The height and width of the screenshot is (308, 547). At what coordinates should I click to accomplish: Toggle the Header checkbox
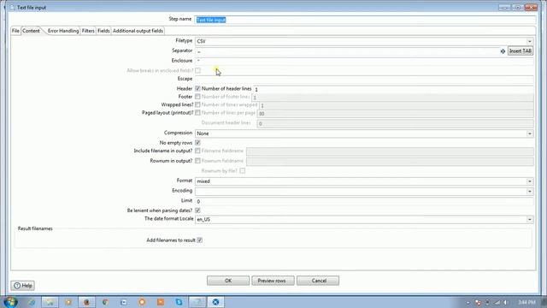[x=197, y=89]
